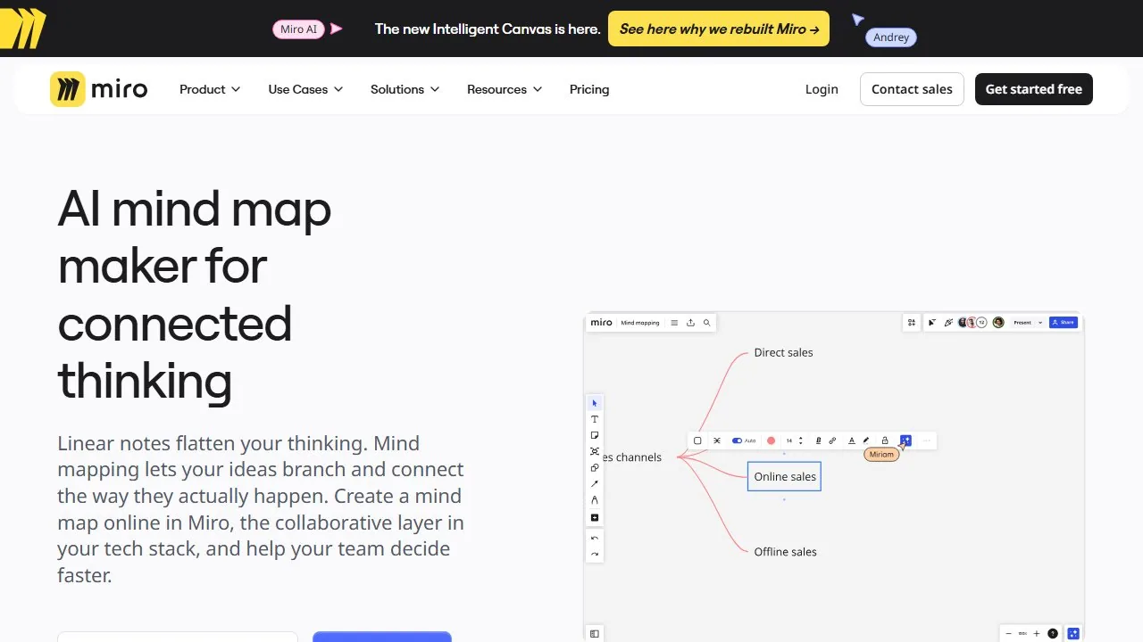Open the Use Cases menu
1143x642 pixels.
click(x=305, y=89)
